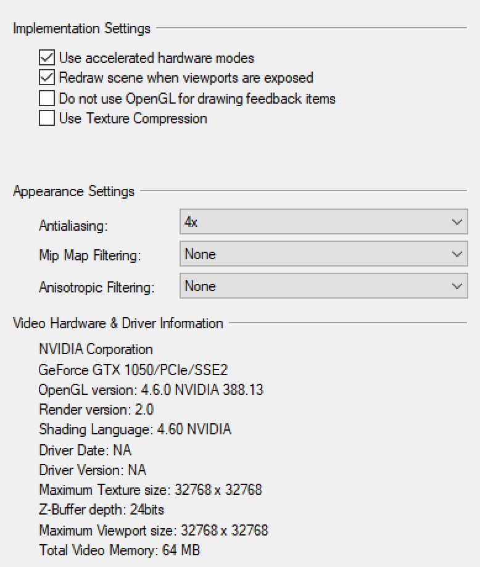Click the Mip Map Filtering: label text
The width and height of the screenshot is (480, 567).
tap(90, 255)
